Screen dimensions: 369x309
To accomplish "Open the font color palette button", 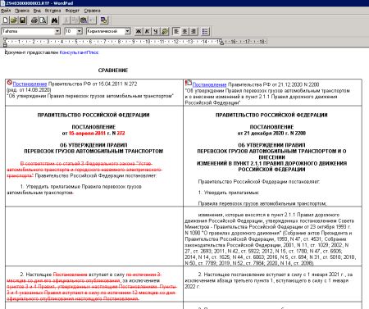I will 165,31.
